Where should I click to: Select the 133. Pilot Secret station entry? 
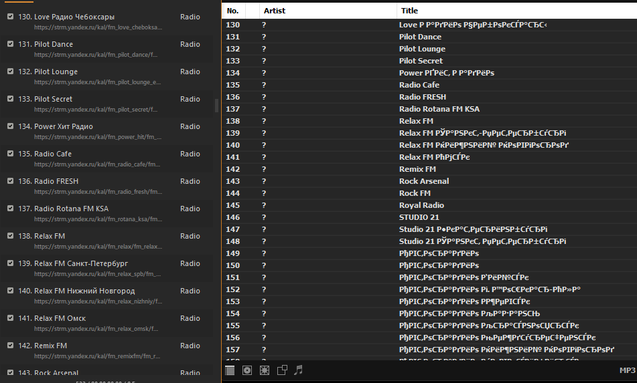tap(107, 104)
